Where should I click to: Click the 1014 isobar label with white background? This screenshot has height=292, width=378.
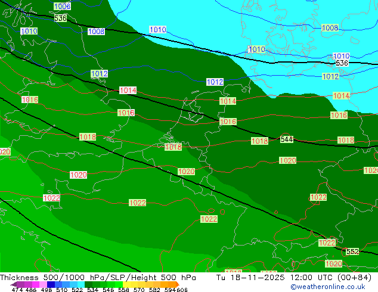[x=128, y=91]
